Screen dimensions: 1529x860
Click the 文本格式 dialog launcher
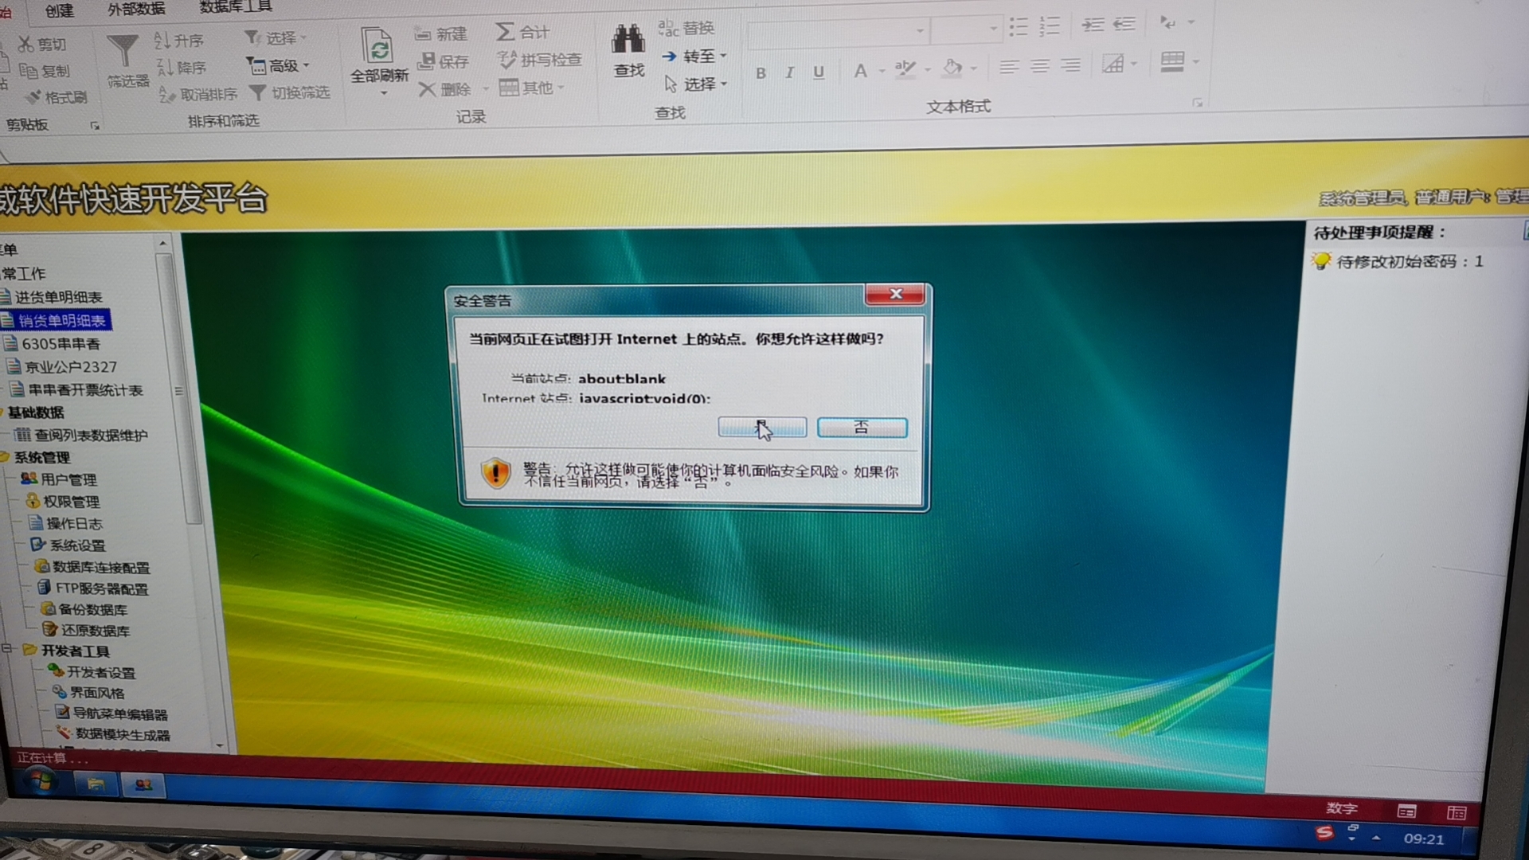point(1197,103)
